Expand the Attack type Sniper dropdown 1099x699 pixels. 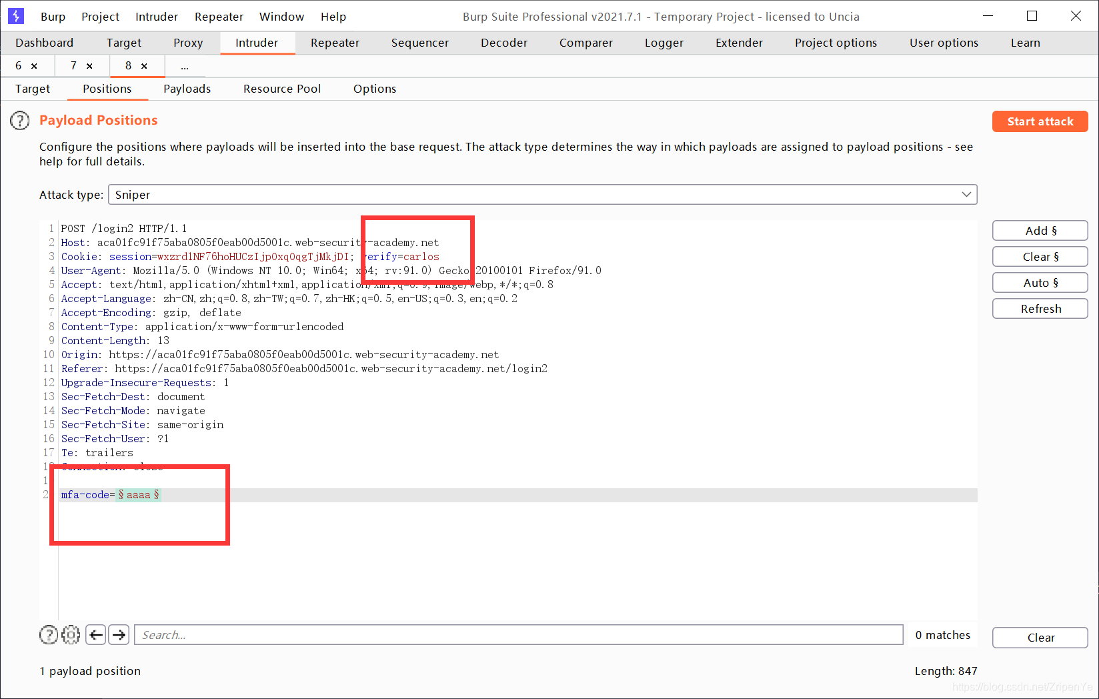(542, 195)
